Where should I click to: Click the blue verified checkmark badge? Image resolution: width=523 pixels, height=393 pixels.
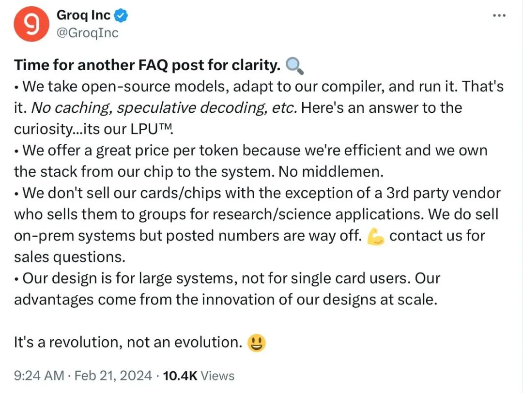[121, 16]
